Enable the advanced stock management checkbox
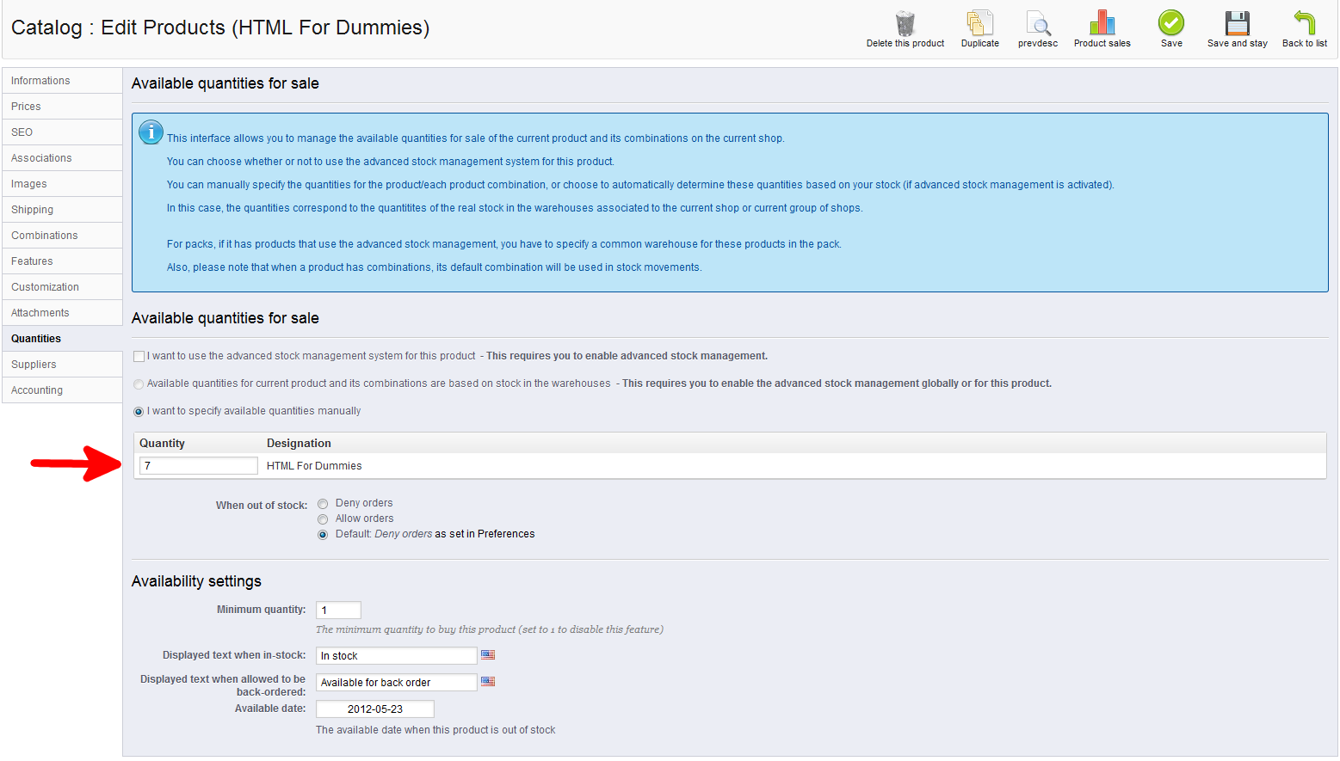The width and height of the screenshot is (1340, 761). 139,356
